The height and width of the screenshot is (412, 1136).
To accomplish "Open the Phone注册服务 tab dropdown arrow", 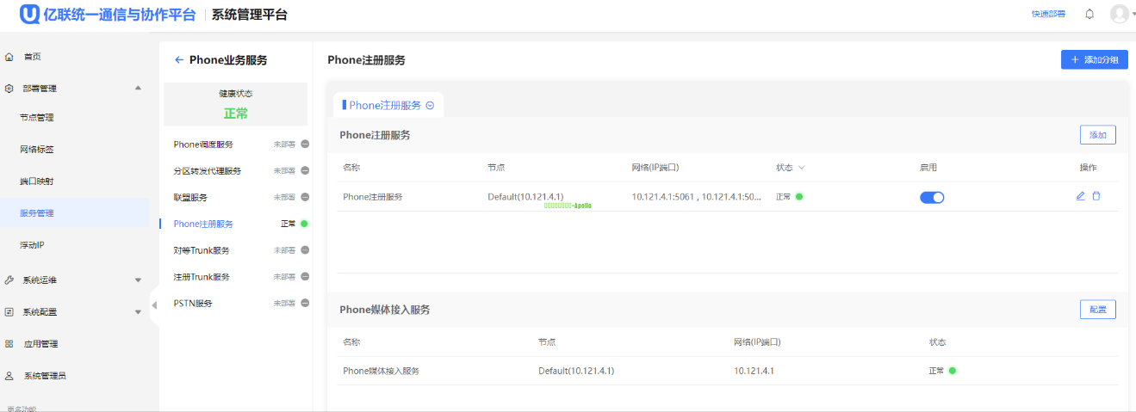I will 430,106.
